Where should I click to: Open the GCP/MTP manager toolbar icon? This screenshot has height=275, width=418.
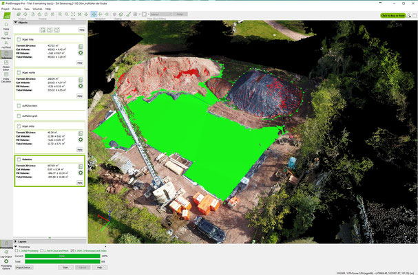tap(25, 14)
